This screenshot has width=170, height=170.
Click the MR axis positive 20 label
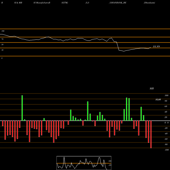point(166,117)
